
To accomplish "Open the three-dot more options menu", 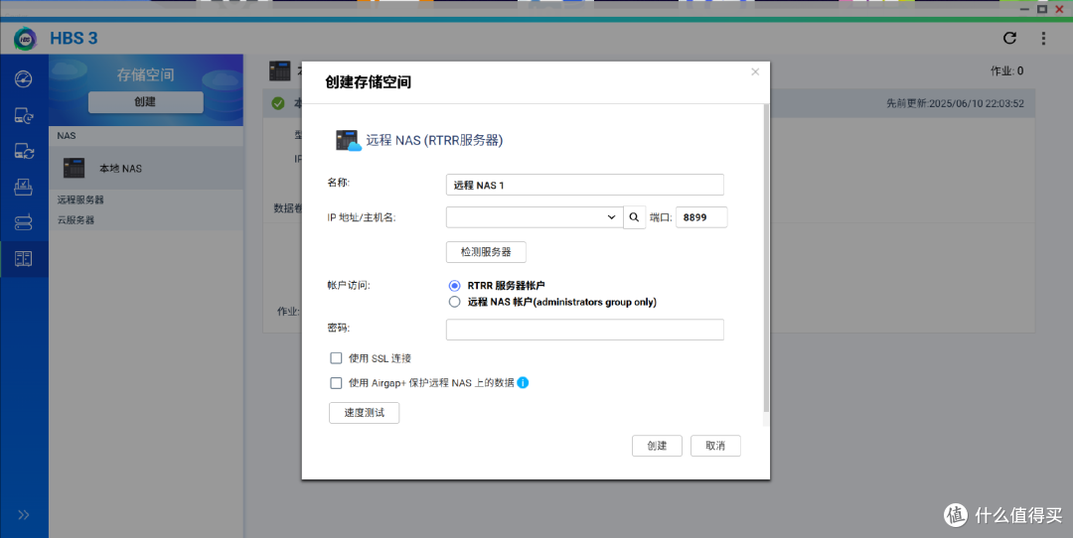I will point(1043,39).
